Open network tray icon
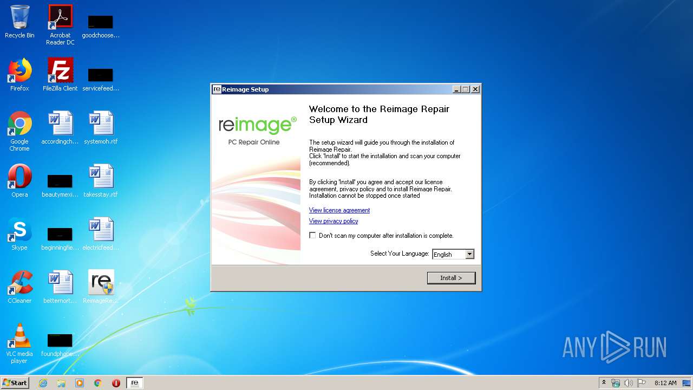Image resolution: width=693 pixels, height=390 pixels. (x=616, y=383)
